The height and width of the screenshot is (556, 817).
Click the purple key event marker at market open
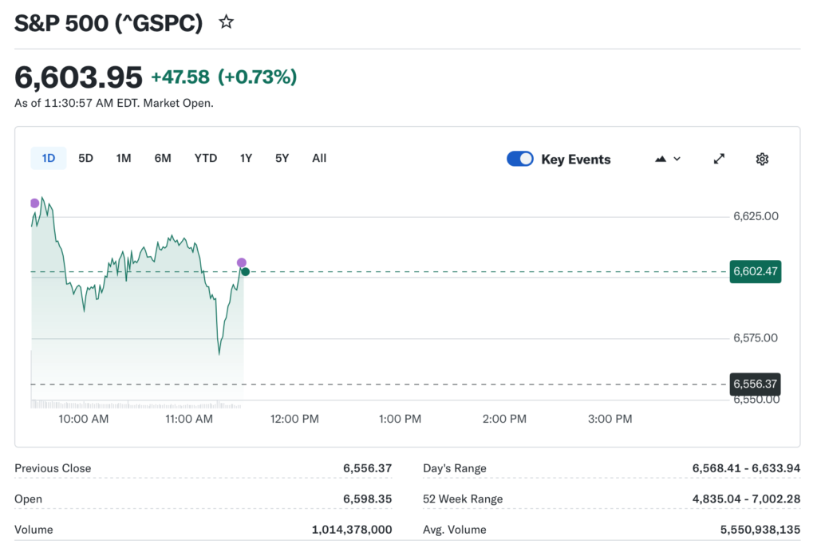pyautogui.click(x=35, y=203)
